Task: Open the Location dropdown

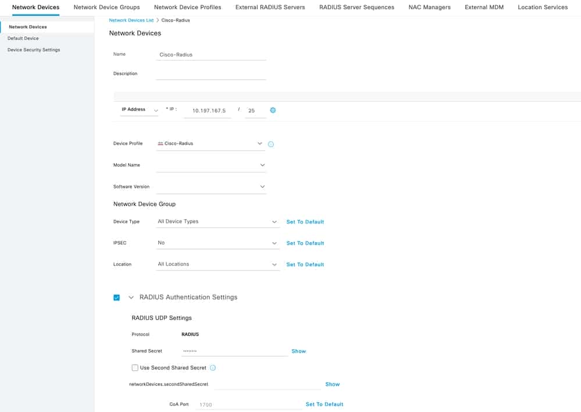Action: [x=218, y=264]
